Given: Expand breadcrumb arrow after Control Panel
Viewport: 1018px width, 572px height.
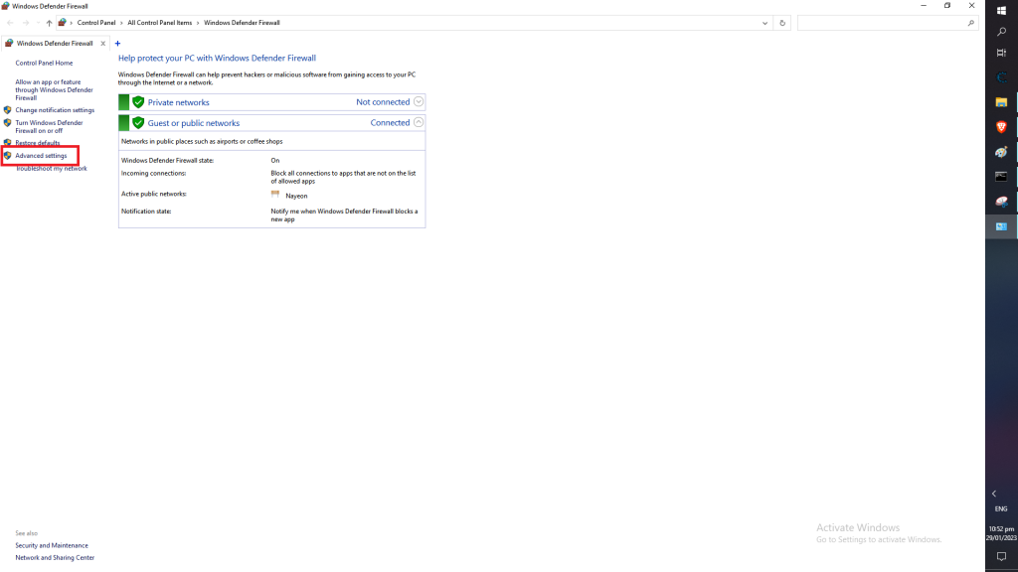Looking at the screenshot, I should point(121,23).
